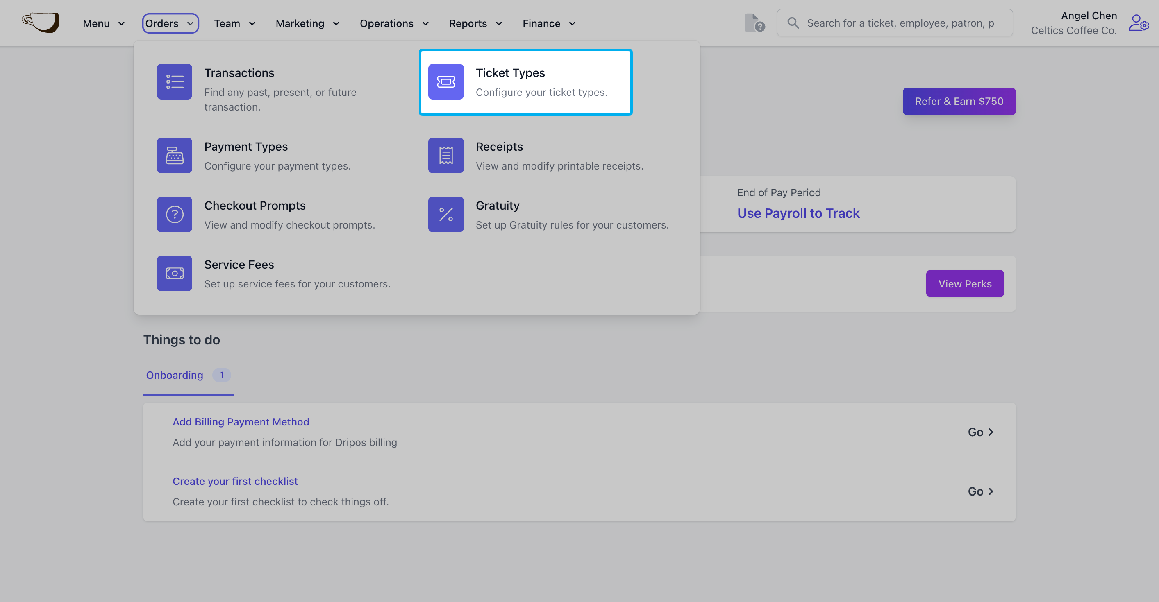The width and height of the screenshot is (1159, 602).
Task: Click the Gratuity percent icon
Action: pos(445,214)
